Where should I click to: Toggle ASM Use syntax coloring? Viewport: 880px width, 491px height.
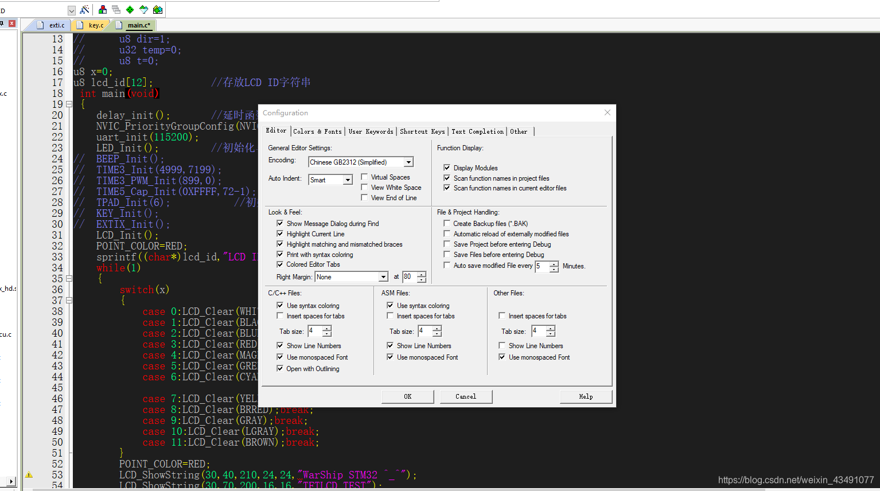[390, 305]
